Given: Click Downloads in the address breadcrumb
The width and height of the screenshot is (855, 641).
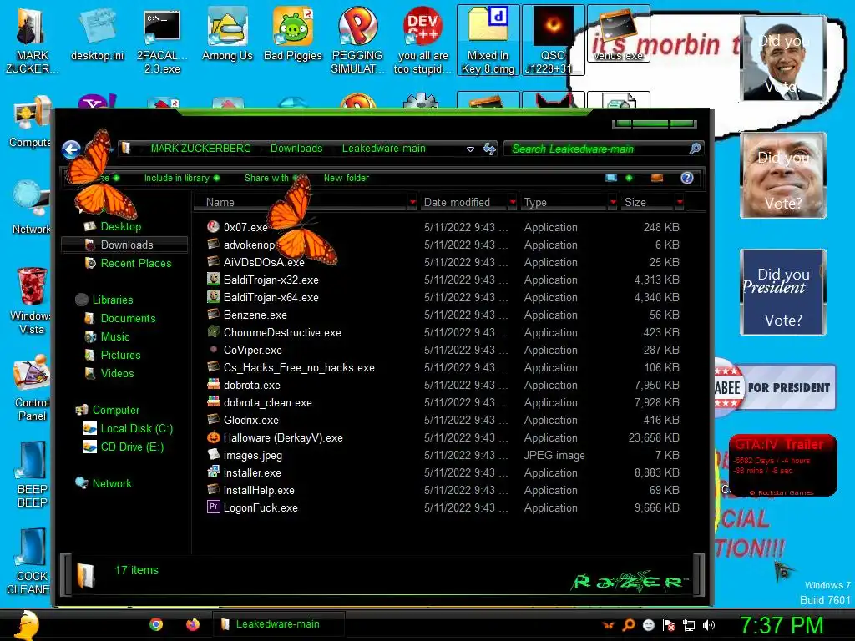Looking at the screenshot, I should [x=296, y=149].
